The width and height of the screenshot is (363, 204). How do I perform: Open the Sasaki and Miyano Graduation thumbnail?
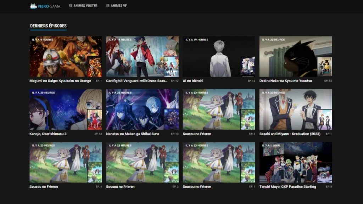295,109
